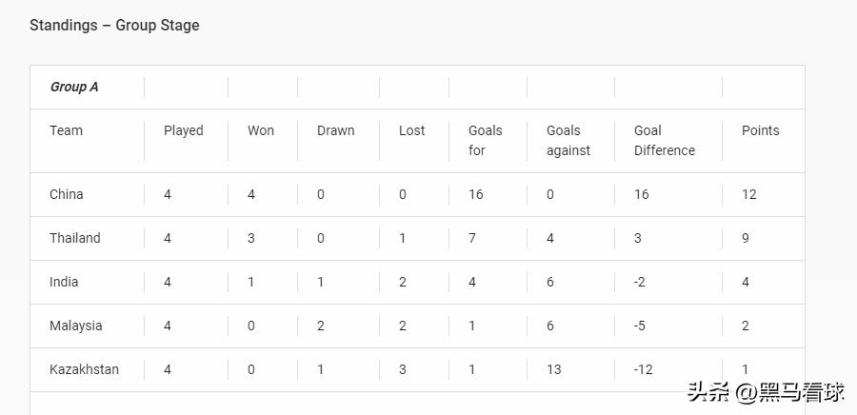The width and height of the screenshot is (857, 415).
Task: Select the Group A table label
Action: (74, 87)
